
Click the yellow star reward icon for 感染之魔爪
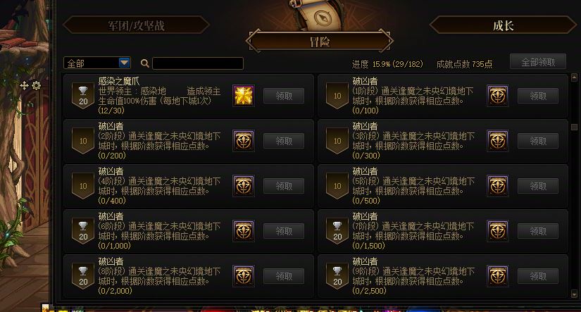[244, 96]
